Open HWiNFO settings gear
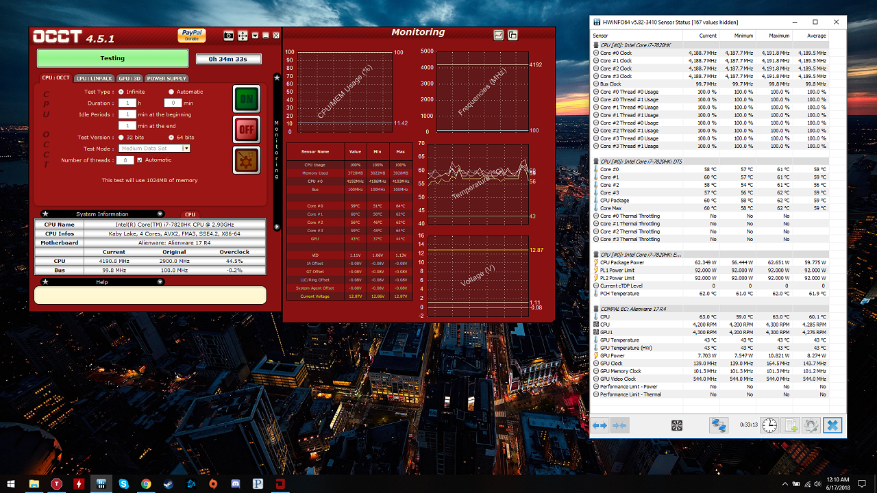877x493 pixels. tap(811, 425)
